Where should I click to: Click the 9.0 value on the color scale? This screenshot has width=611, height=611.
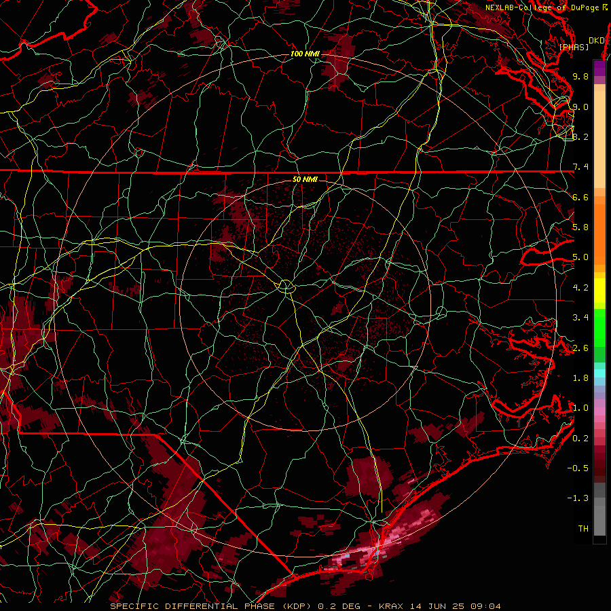[x=580, y=107]
